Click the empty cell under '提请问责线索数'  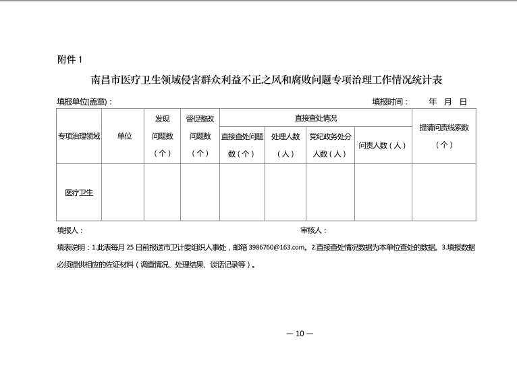(x=443, y=192)
